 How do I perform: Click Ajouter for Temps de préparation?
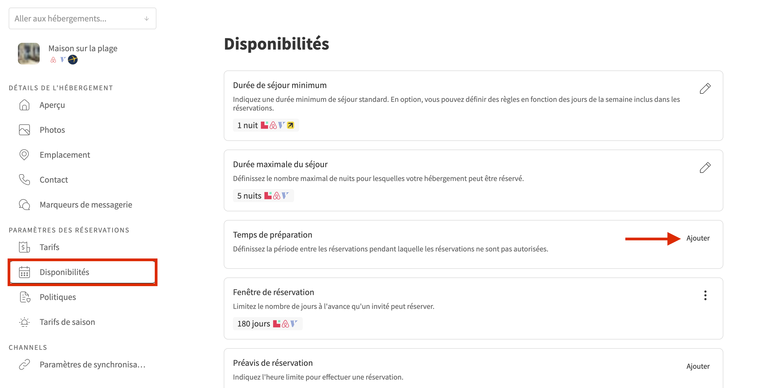(x=698, y=238)
